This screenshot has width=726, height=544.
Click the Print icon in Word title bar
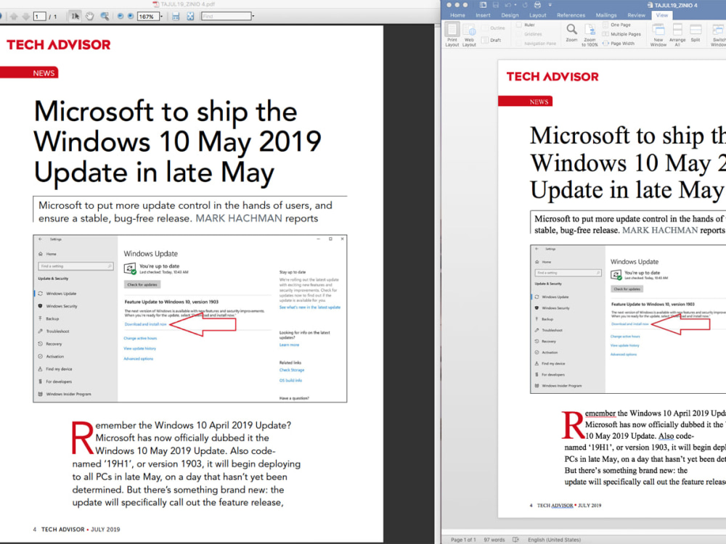click(x=537, y=4)
